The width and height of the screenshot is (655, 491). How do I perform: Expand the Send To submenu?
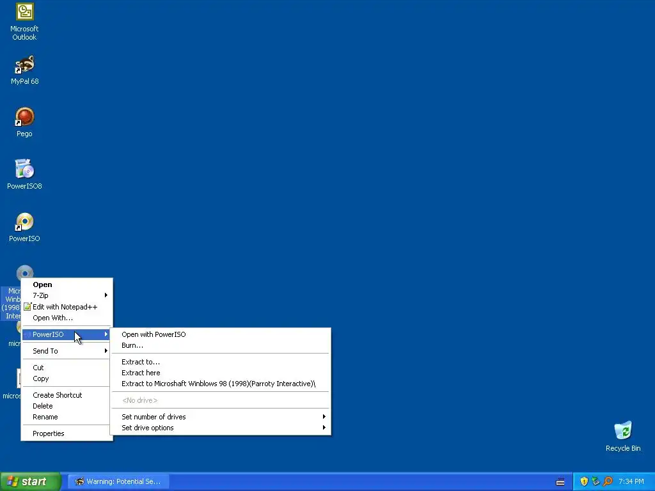(x=67, y=351)
